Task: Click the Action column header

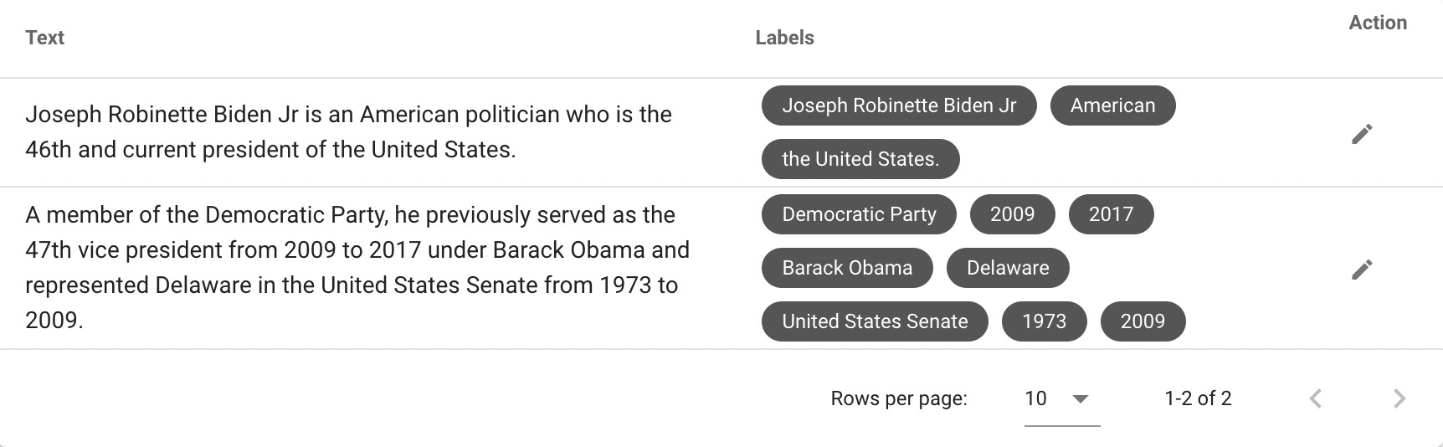Action: point(1377,23)
